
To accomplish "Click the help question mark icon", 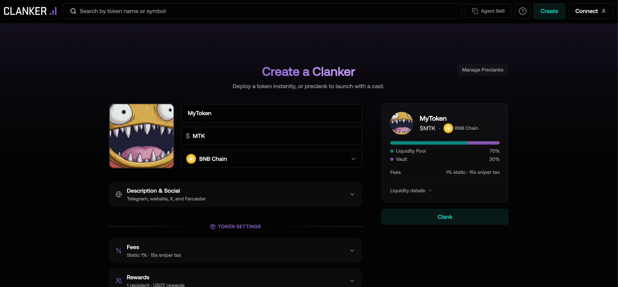I will coord(523,11).
